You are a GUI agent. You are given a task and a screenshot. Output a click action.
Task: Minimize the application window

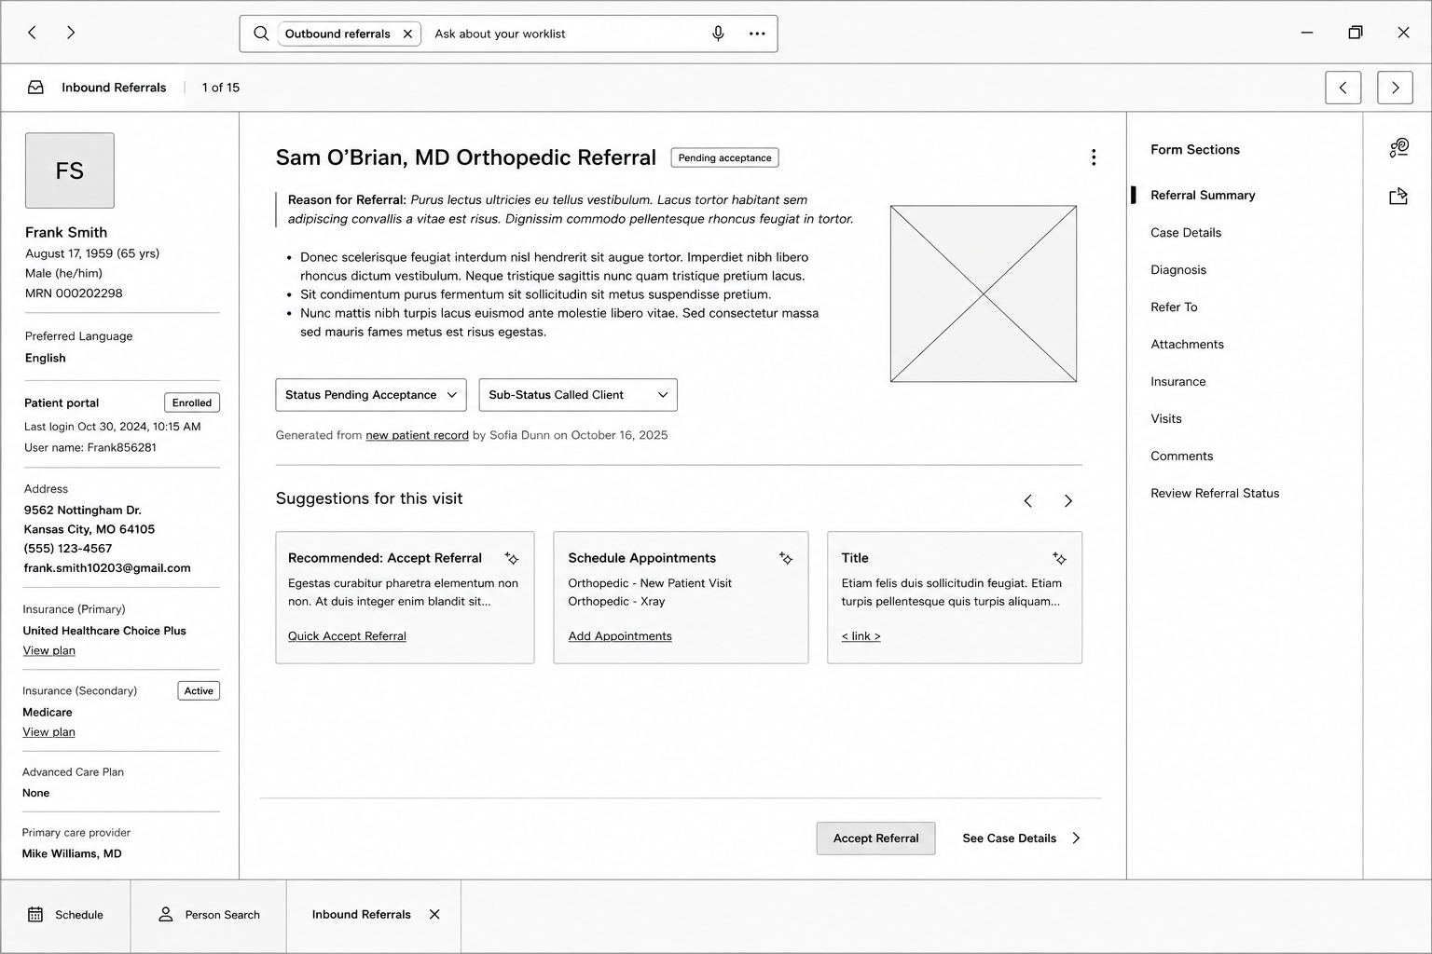coord(1307,33)
